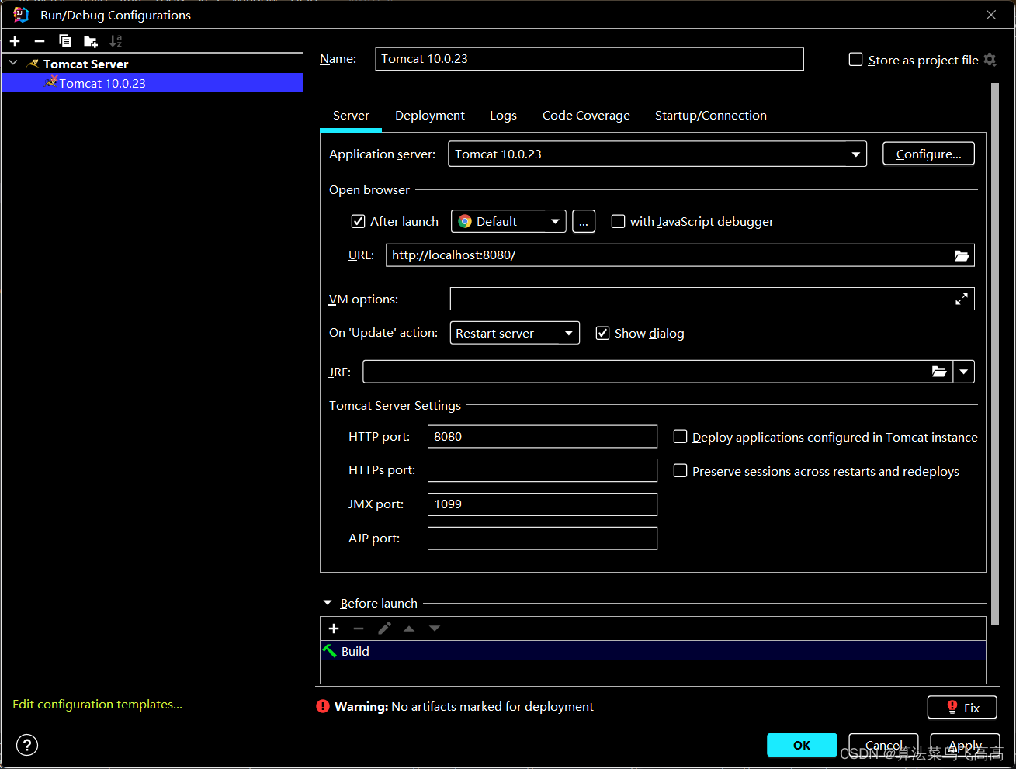Viewport: 1016px width, 769px height.
Task: Focus the HTTP port field
Action: 543,436
